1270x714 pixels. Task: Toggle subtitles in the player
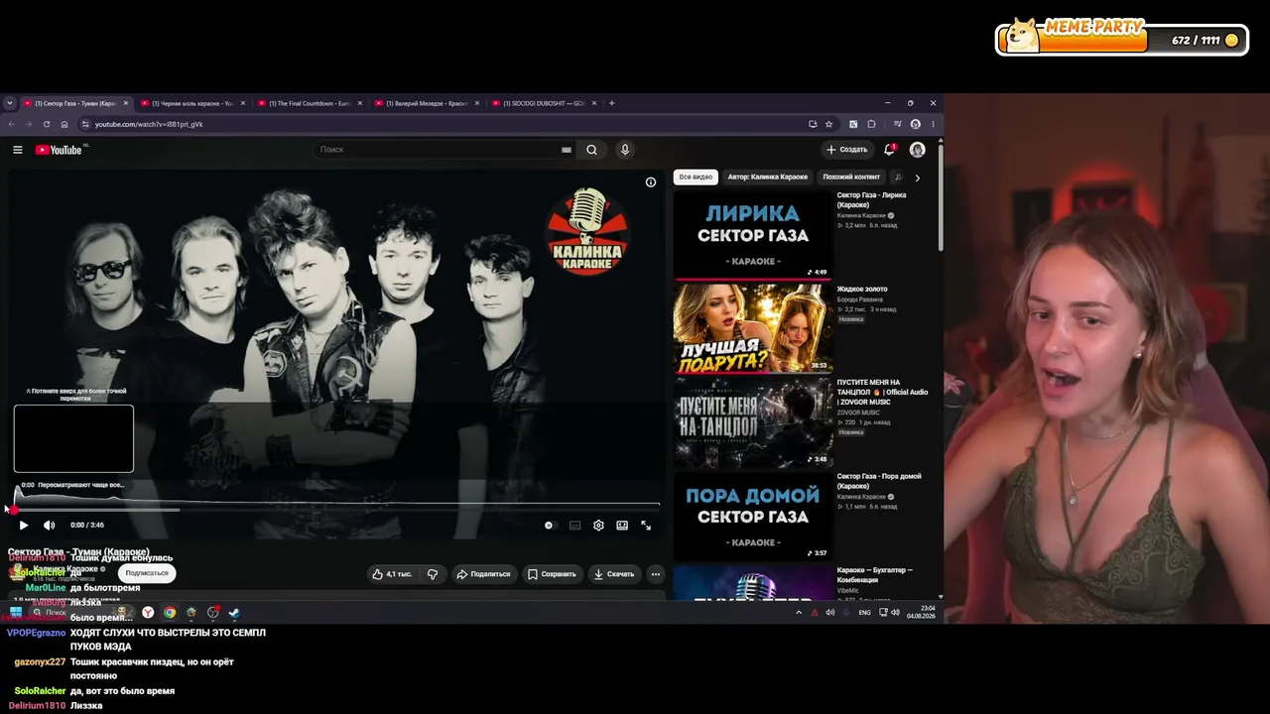point(574,526)
